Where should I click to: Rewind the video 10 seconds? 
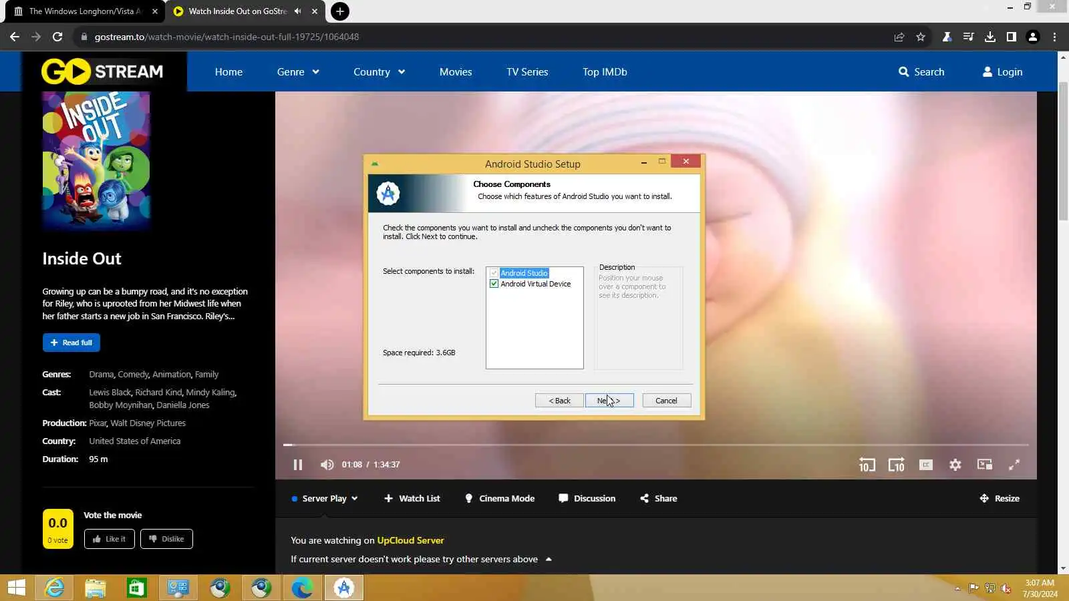coord(867,465)
